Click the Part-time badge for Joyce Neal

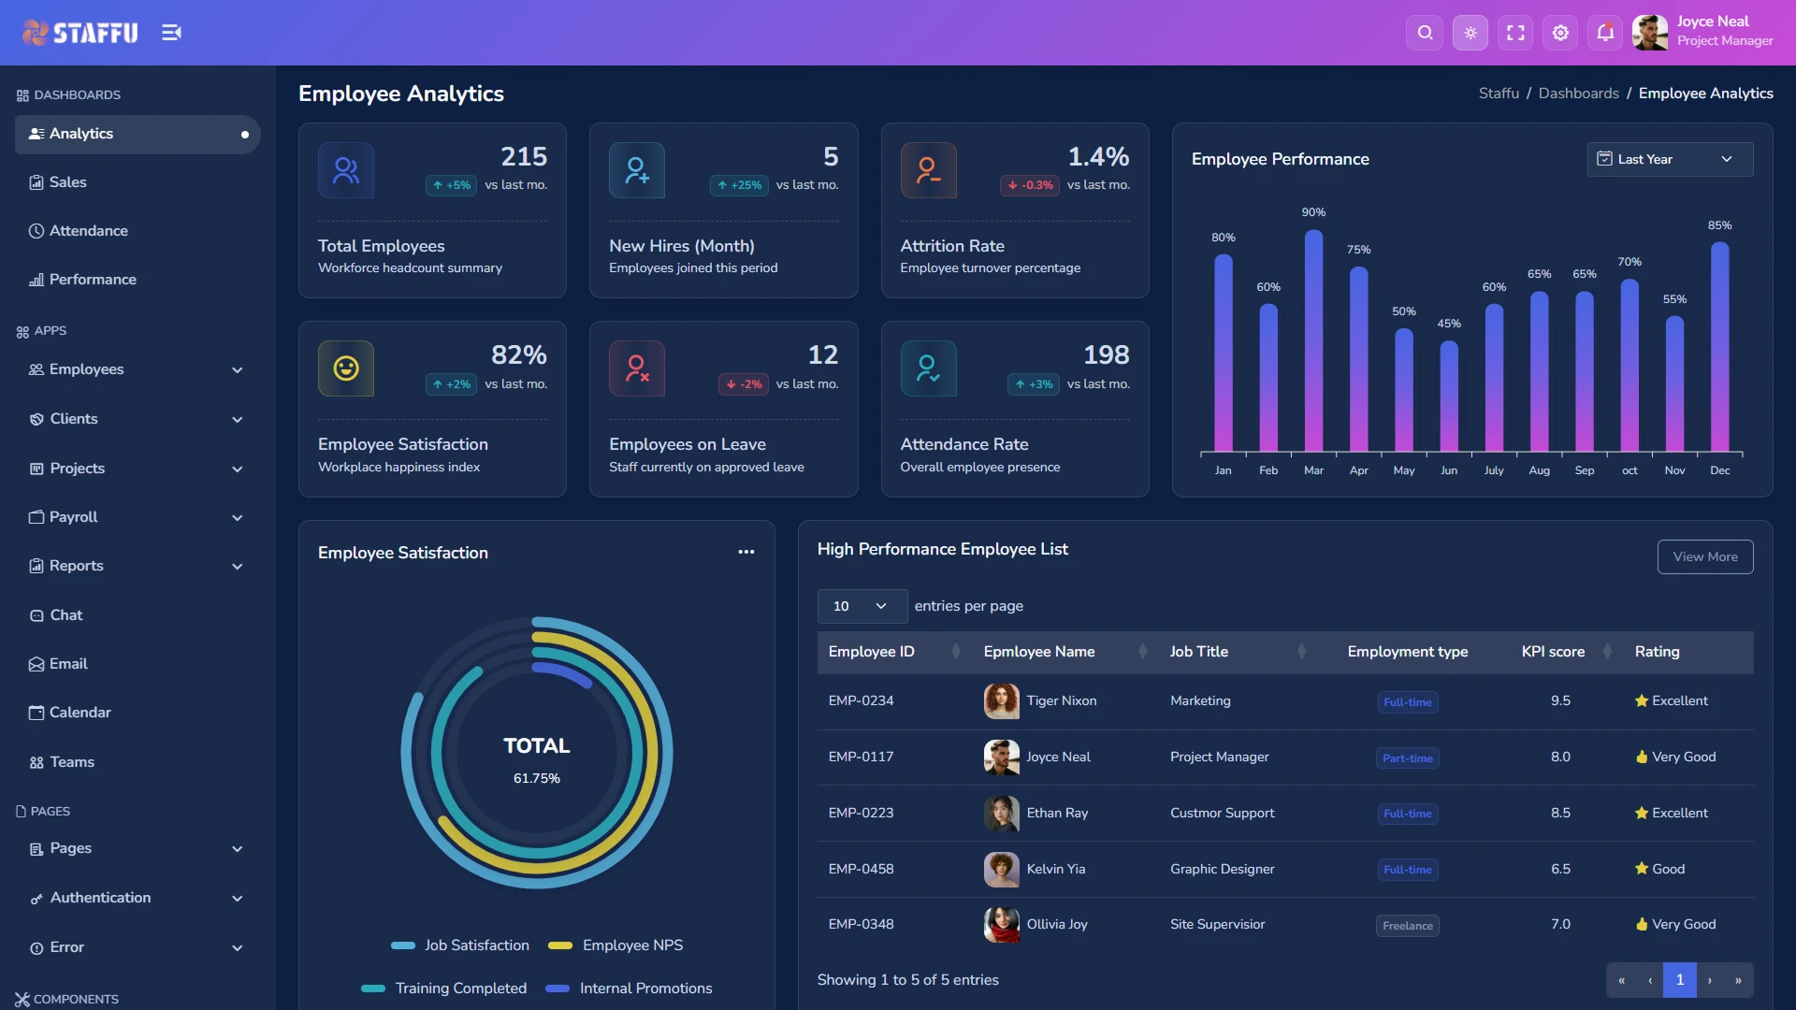coord(1408,758)
